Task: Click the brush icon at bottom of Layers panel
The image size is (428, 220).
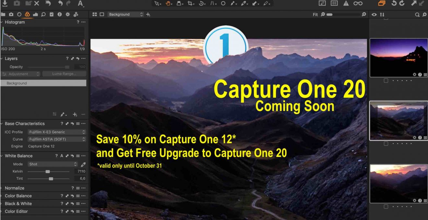Action: [64, 115]
